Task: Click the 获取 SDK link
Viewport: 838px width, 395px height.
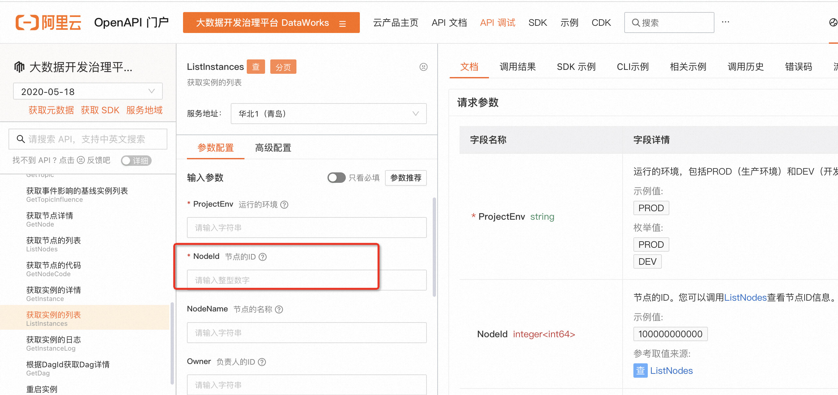Action: (100, 110)
